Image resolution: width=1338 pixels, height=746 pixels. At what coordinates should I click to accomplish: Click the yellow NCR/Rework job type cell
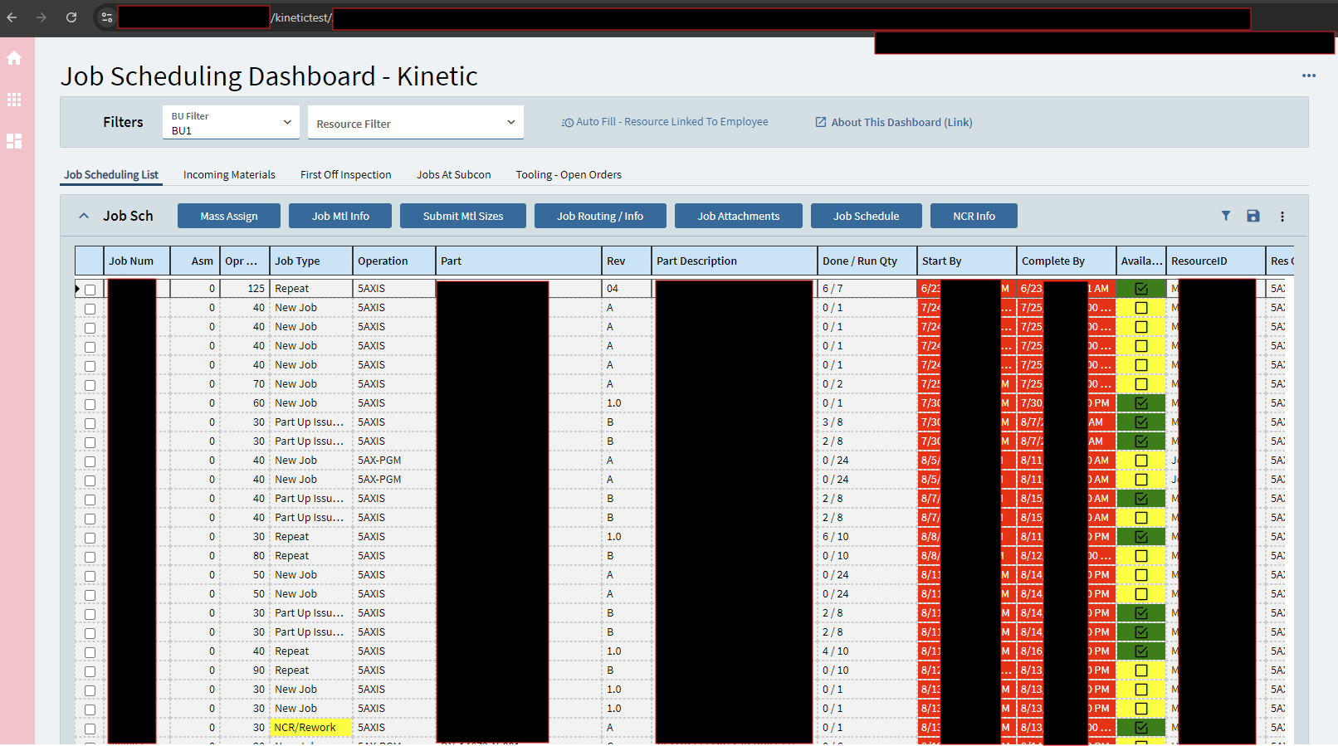coord(311,728)
